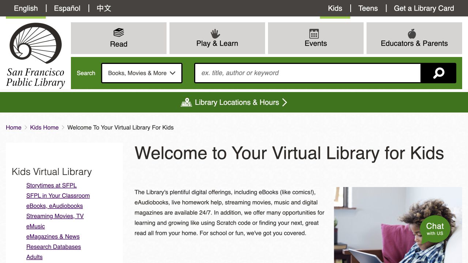Click the chevron after Library Locations & Hours

click(285, 102)
